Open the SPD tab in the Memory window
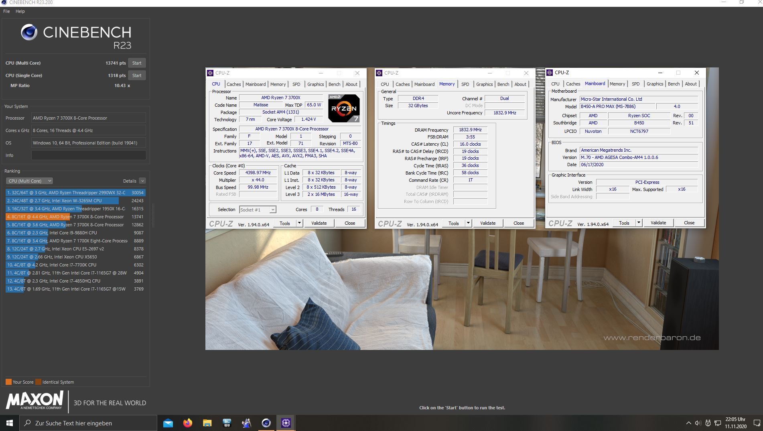This screenshot has width=763, height=431. click(x=465, y=84)
